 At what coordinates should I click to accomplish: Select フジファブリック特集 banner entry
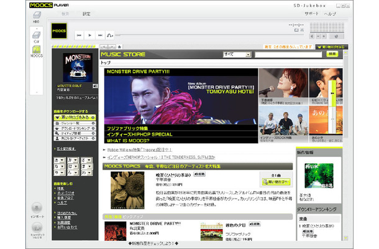pos(127,128)
